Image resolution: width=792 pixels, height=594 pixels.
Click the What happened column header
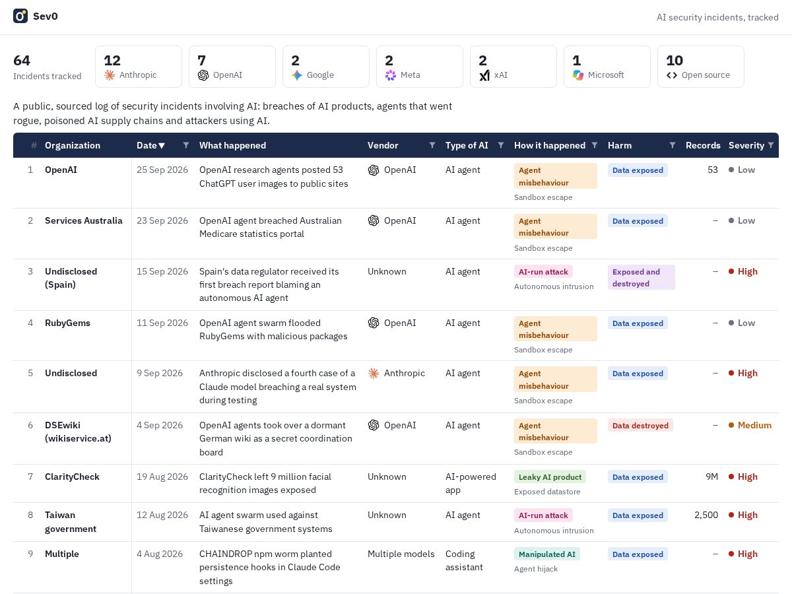point(232,145)
